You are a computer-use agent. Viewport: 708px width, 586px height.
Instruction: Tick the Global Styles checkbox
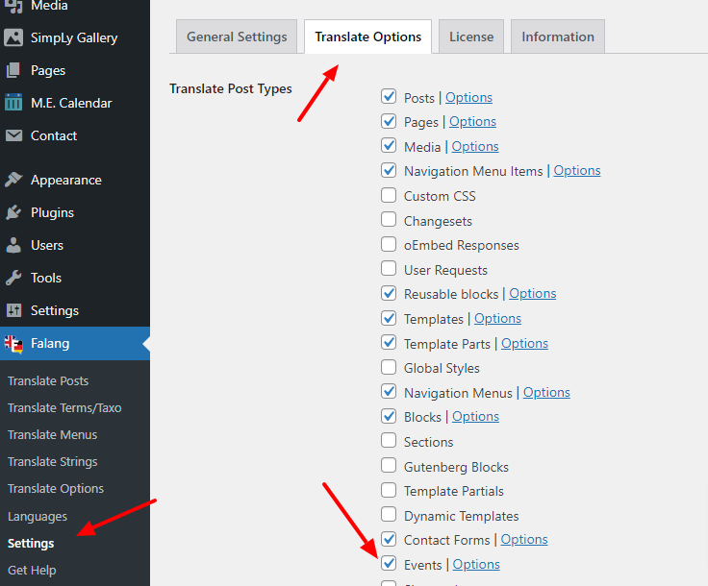(x=389, y=368)
